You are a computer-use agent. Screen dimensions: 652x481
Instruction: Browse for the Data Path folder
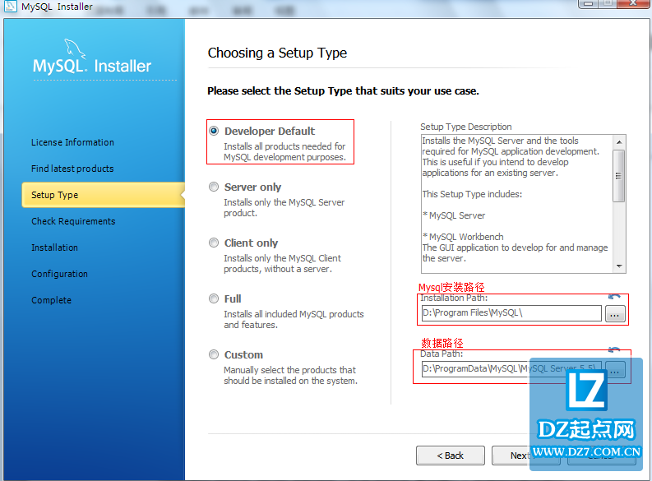(615, 369)
